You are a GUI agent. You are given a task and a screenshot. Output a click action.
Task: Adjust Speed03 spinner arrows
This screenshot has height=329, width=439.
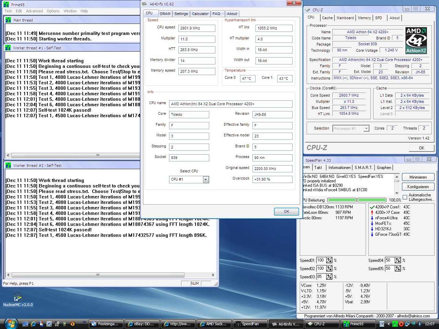[x=329, y=277]
